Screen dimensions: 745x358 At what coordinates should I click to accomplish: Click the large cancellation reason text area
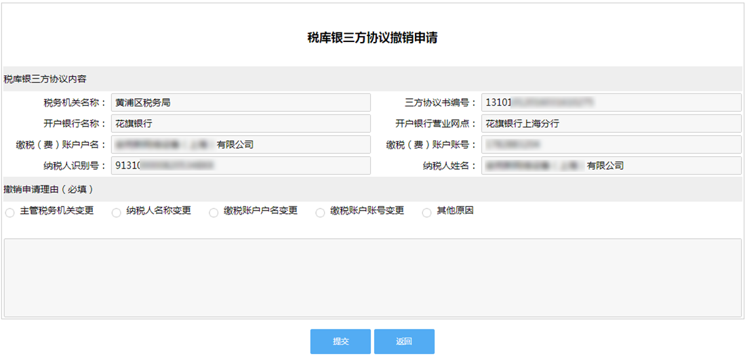tap(372, 277)
